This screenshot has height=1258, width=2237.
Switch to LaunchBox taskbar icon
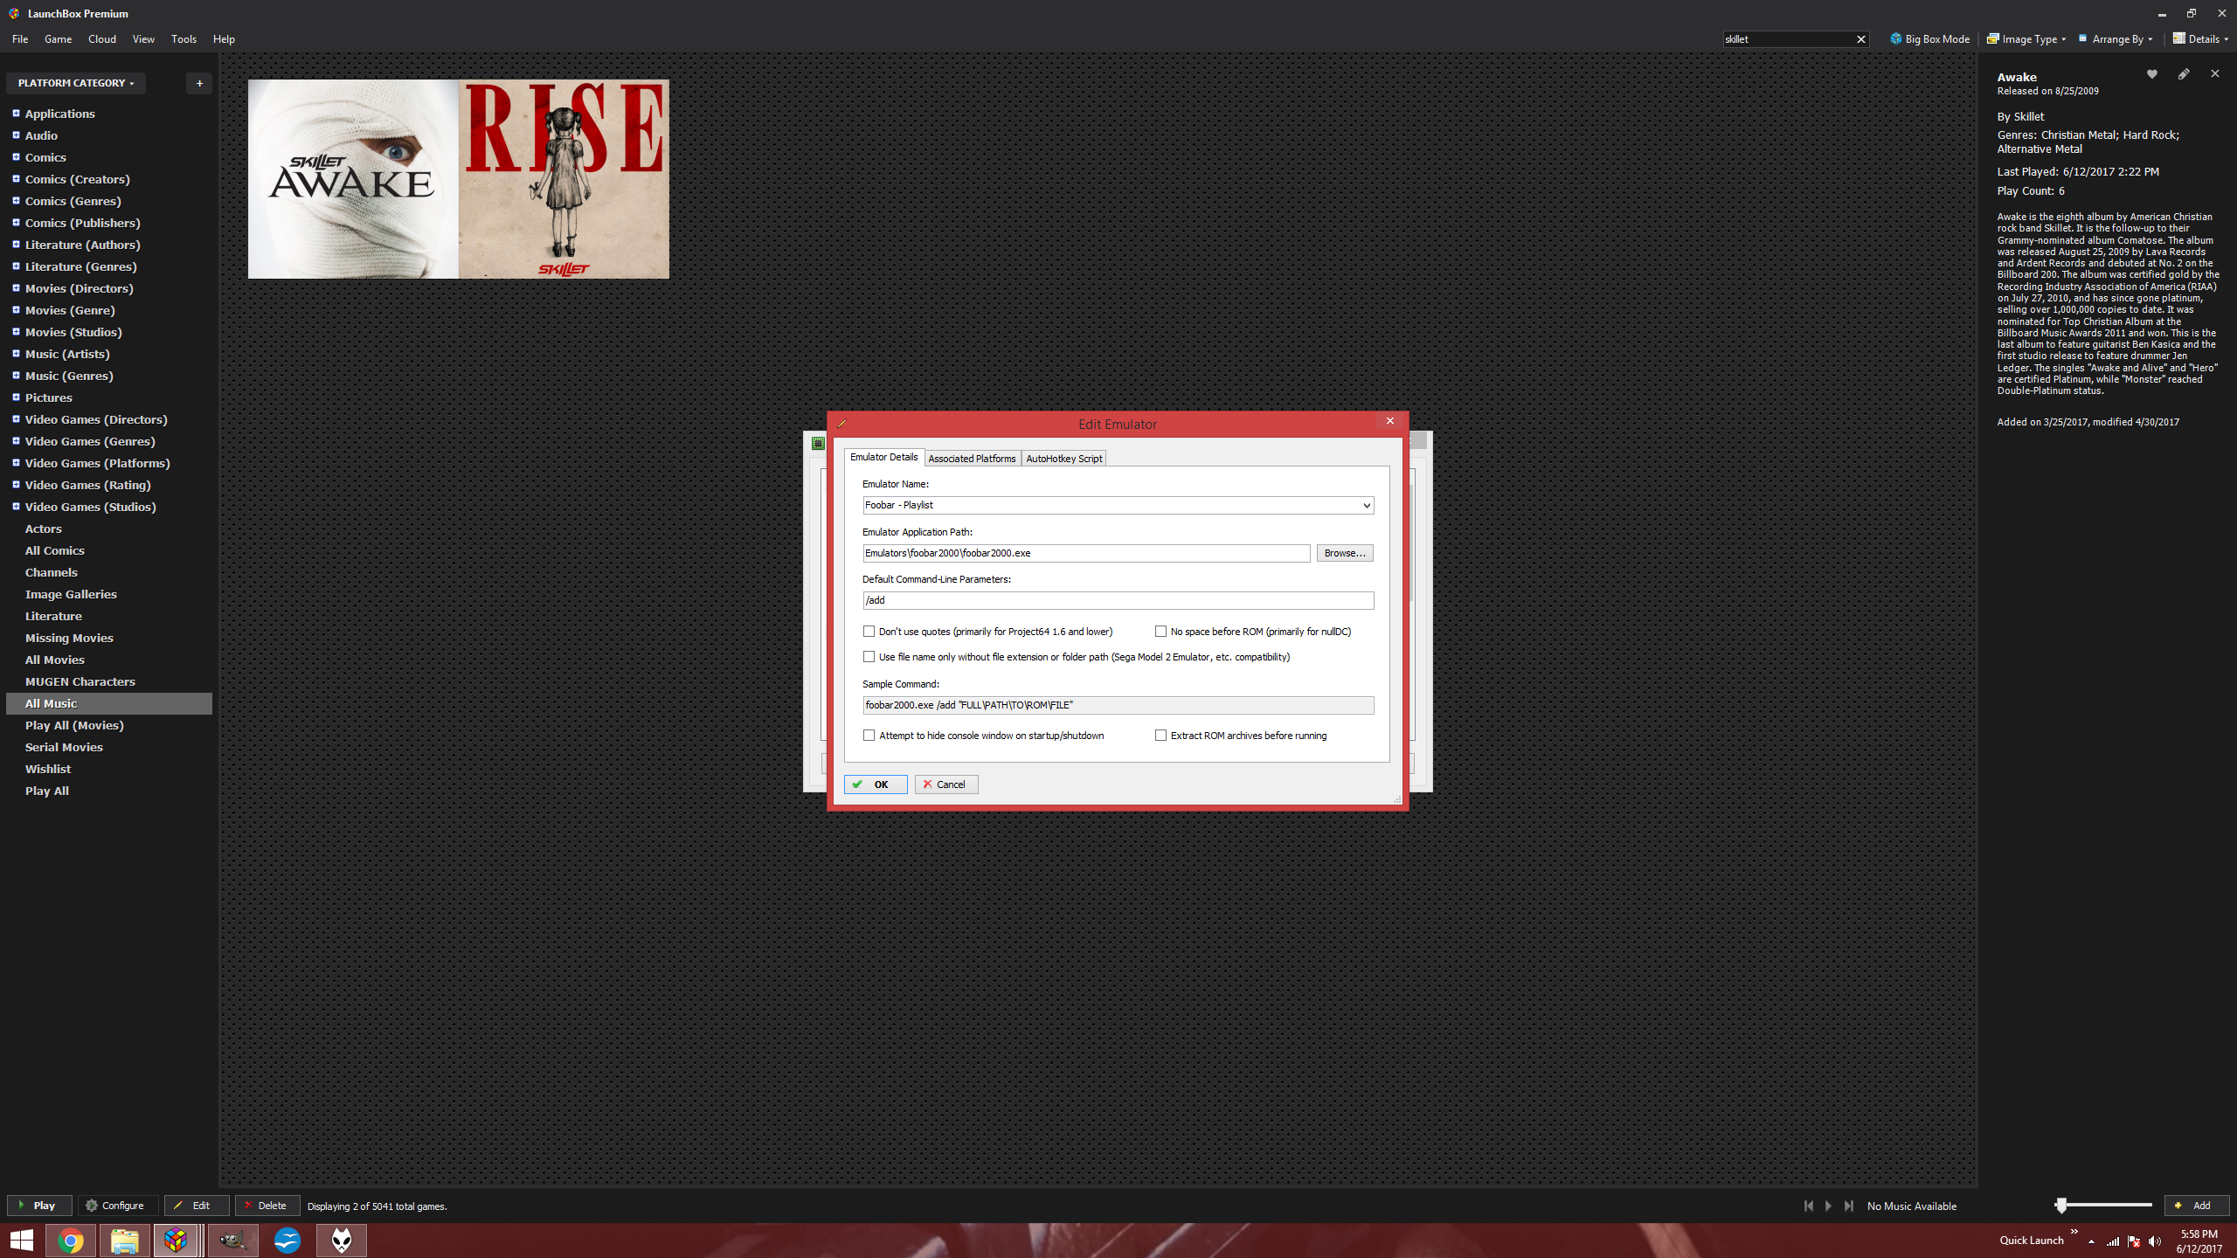click(177, 1241)
